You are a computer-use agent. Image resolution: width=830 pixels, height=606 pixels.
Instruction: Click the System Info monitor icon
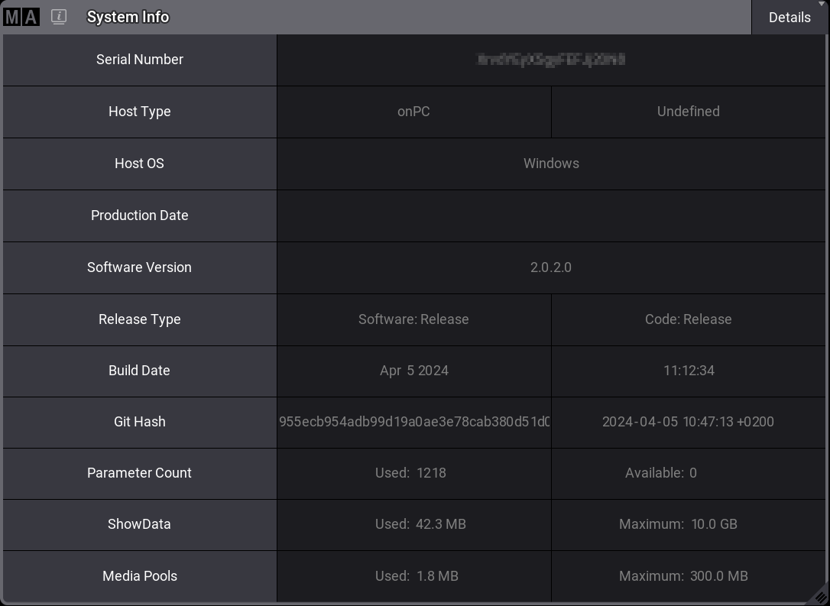59,17
